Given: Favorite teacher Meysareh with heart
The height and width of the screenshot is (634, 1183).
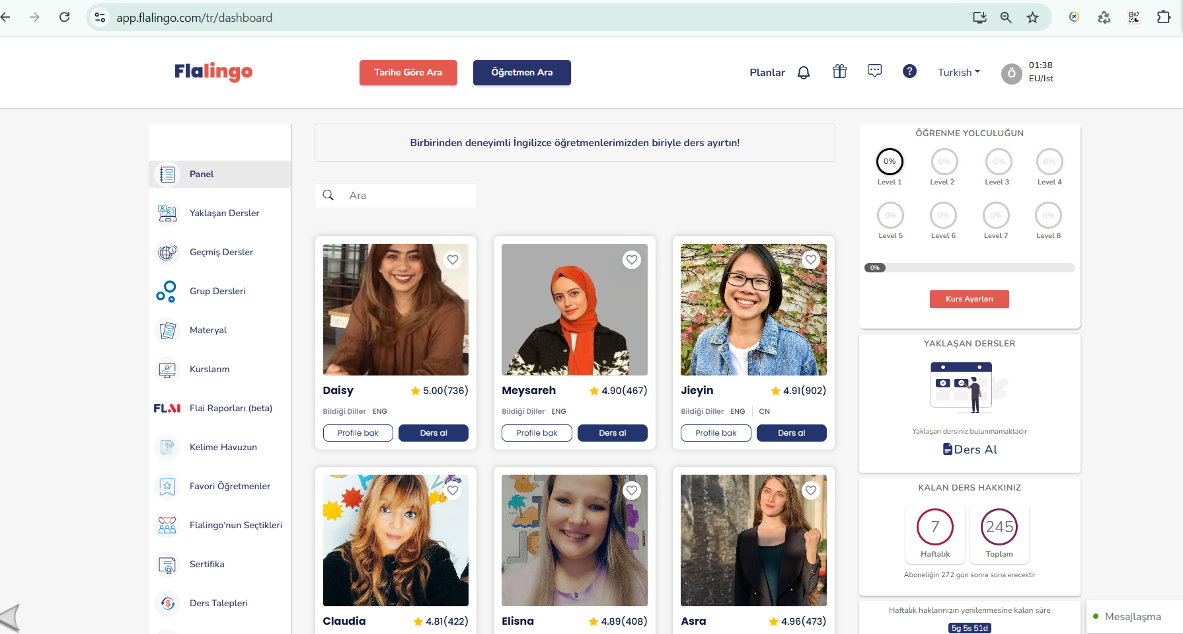Looking at the screenshot, I should (x=632, y=260).
